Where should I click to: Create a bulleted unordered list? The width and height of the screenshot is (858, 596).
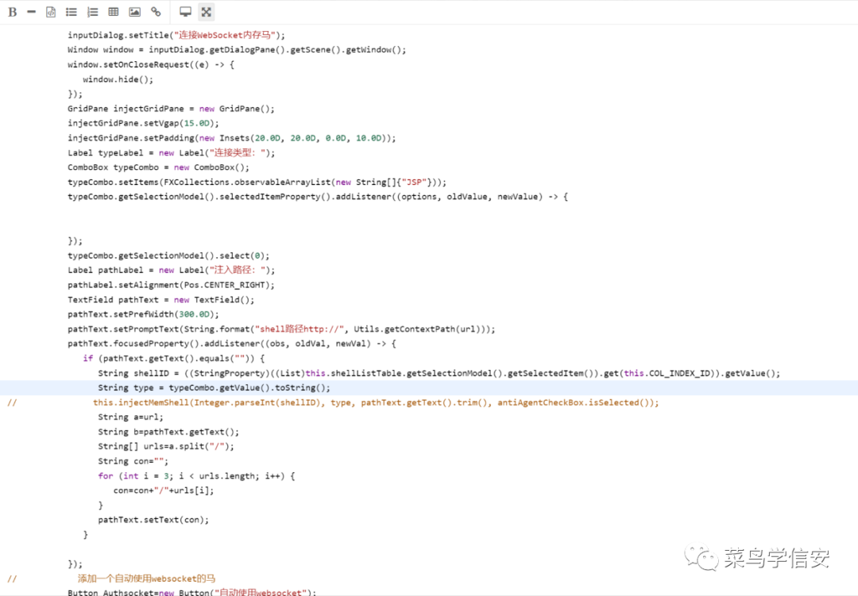click(71, 12)
